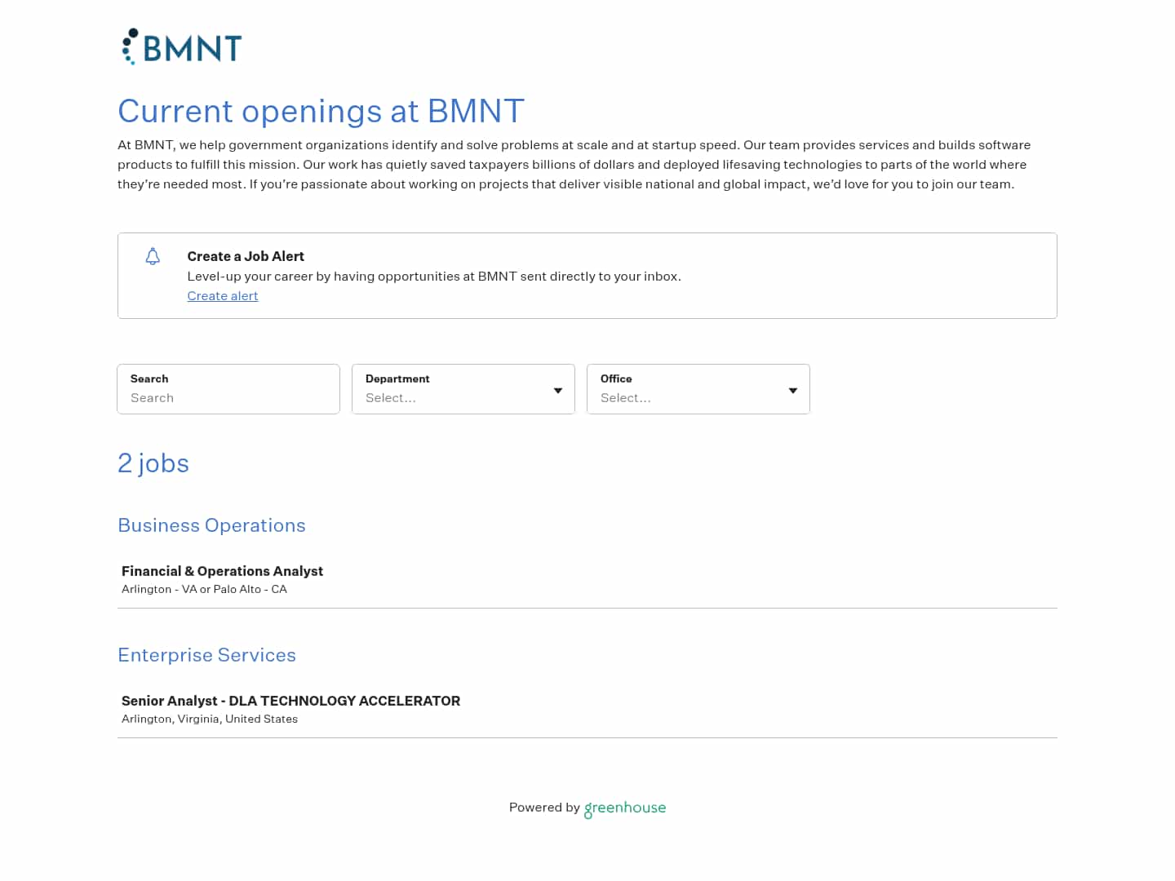
Task: Click the "Level-up your career" description text
Action: (434, 277)
